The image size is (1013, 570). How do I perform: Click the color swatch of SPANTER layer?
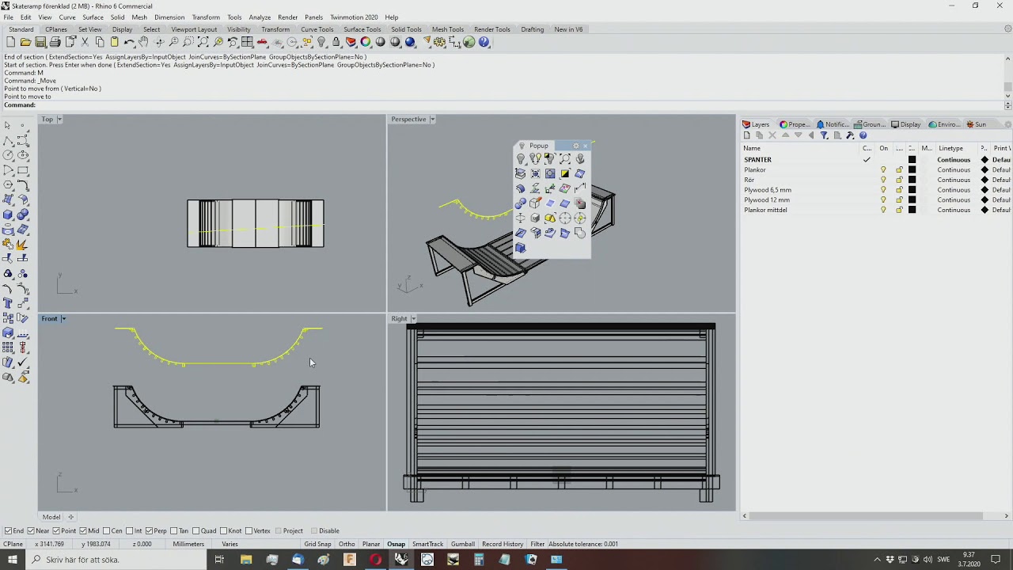[912, 160]
